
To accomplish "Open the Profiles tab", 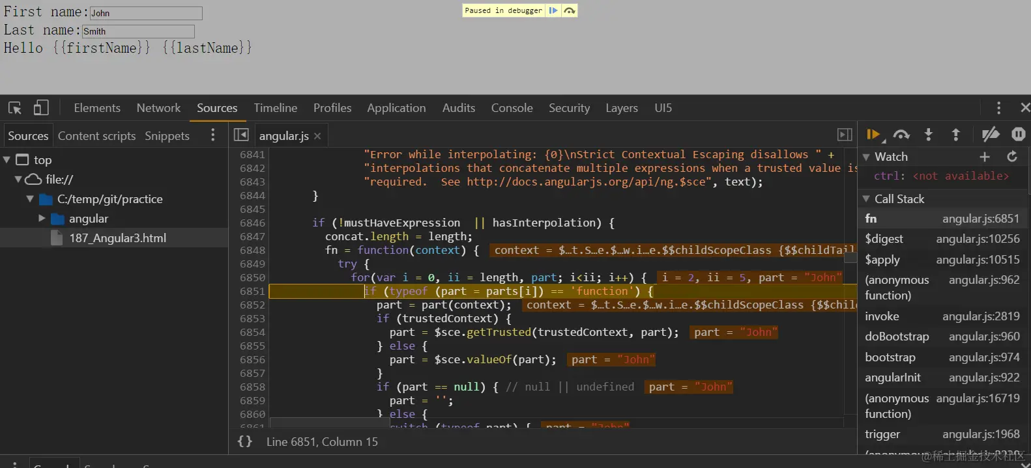I will (332, 108).
